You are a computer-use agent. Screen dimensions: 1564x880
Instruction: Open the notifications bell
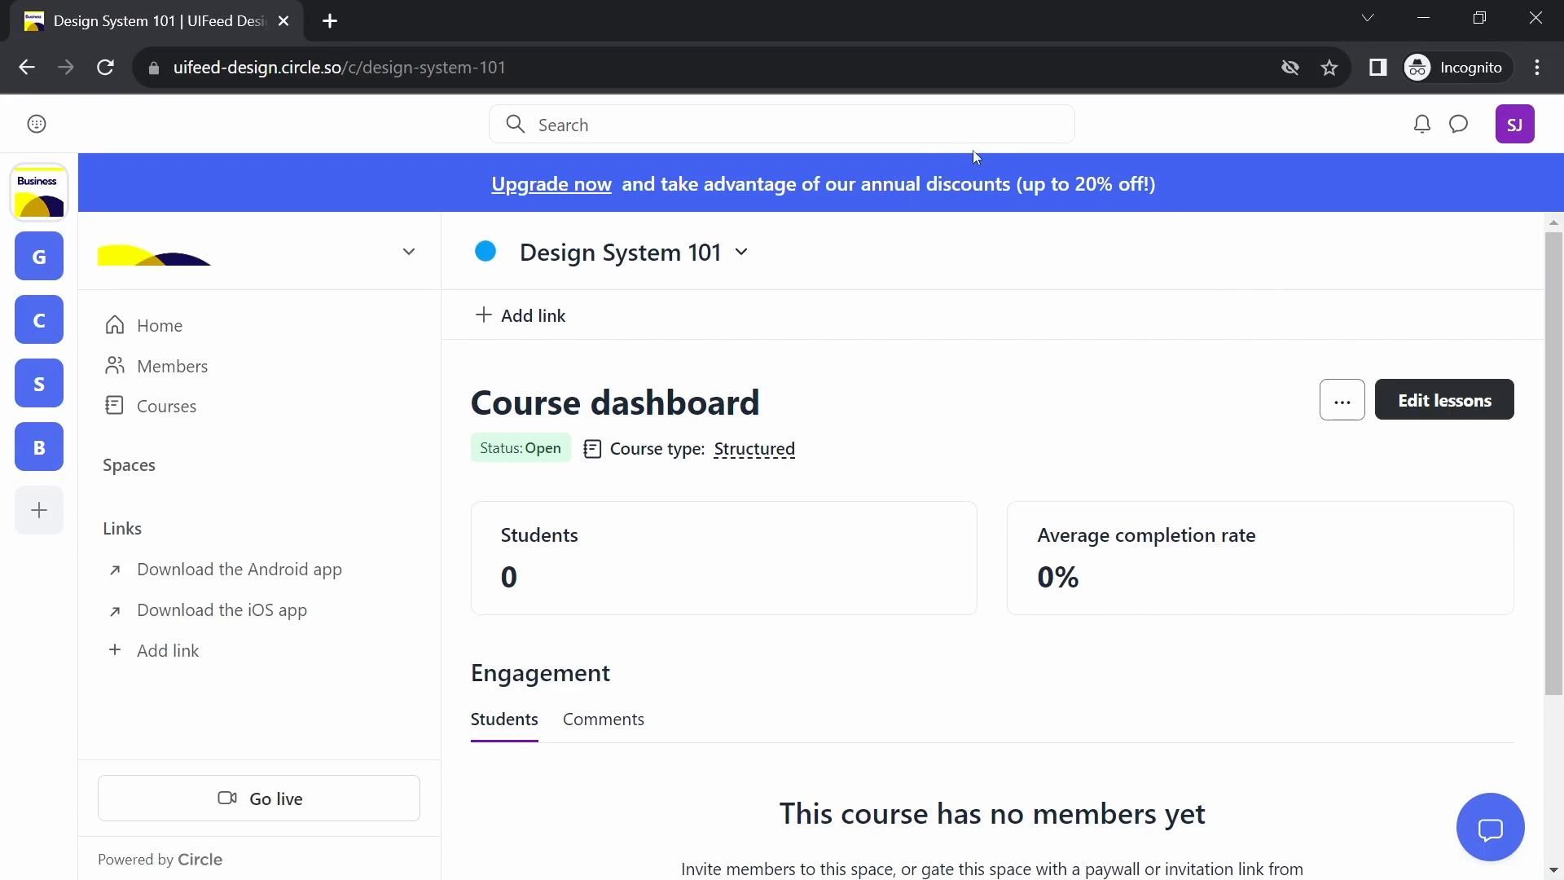click(1421, 125)
